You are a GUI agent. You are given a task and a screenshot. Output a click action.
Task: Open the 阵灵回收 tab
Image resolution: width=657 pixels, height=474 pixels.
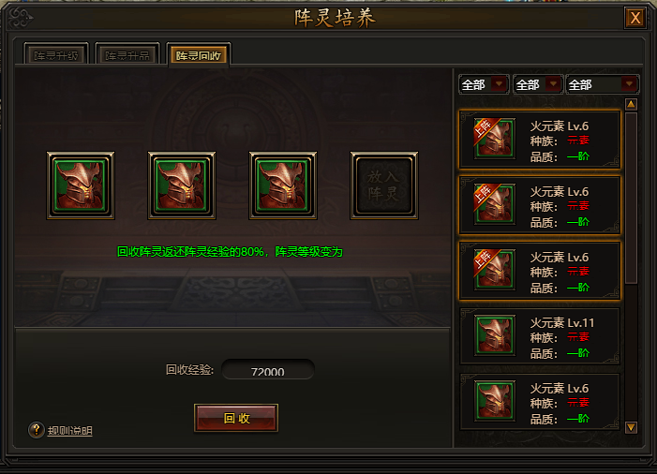point(199,55)
